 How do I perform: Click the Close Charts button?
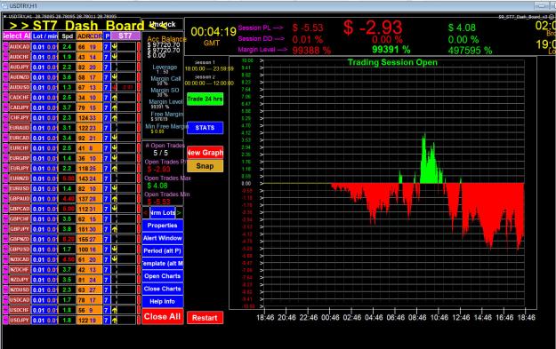(163, 289)
